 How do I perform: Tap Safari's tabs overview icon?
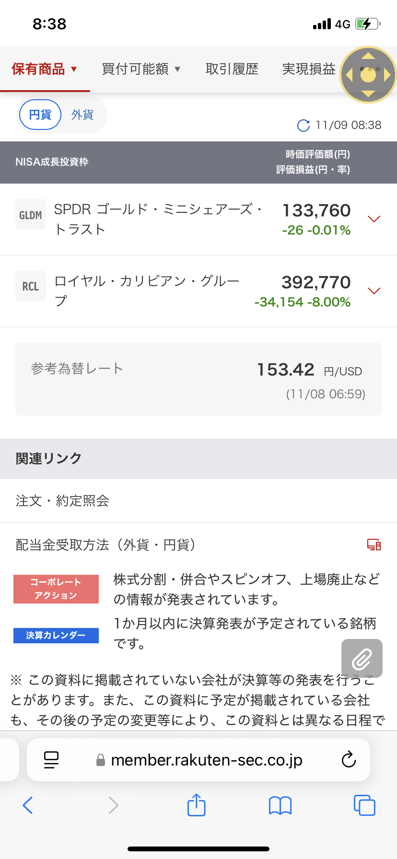pos(364,805)
